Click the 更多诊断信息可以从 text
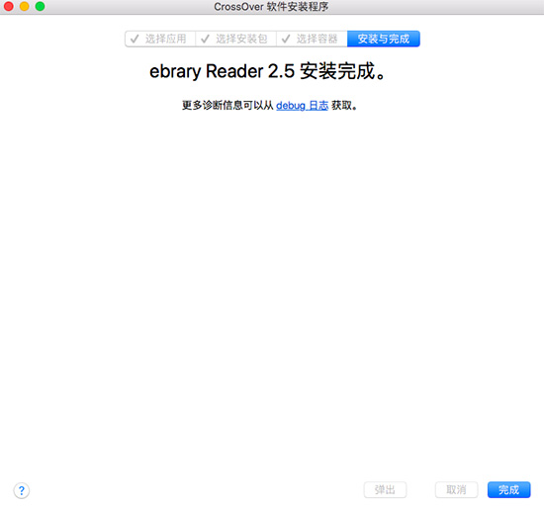This screenshot has height=509, width=544. tap(227, 106)
